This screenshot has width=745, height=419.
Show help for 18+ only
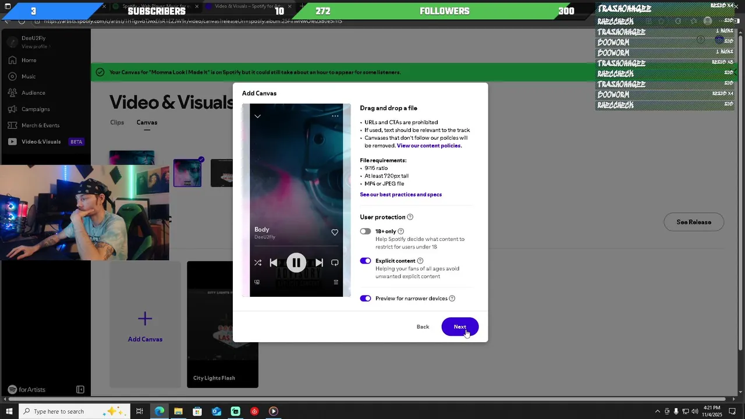click(x=400, y=231)
